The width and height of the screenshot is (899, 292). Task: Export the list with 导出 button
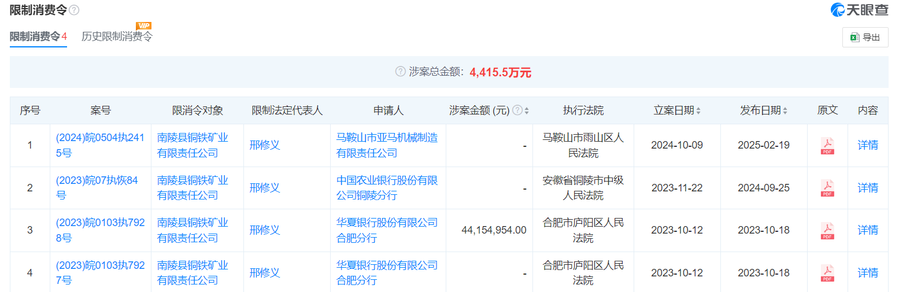(865, 38)
